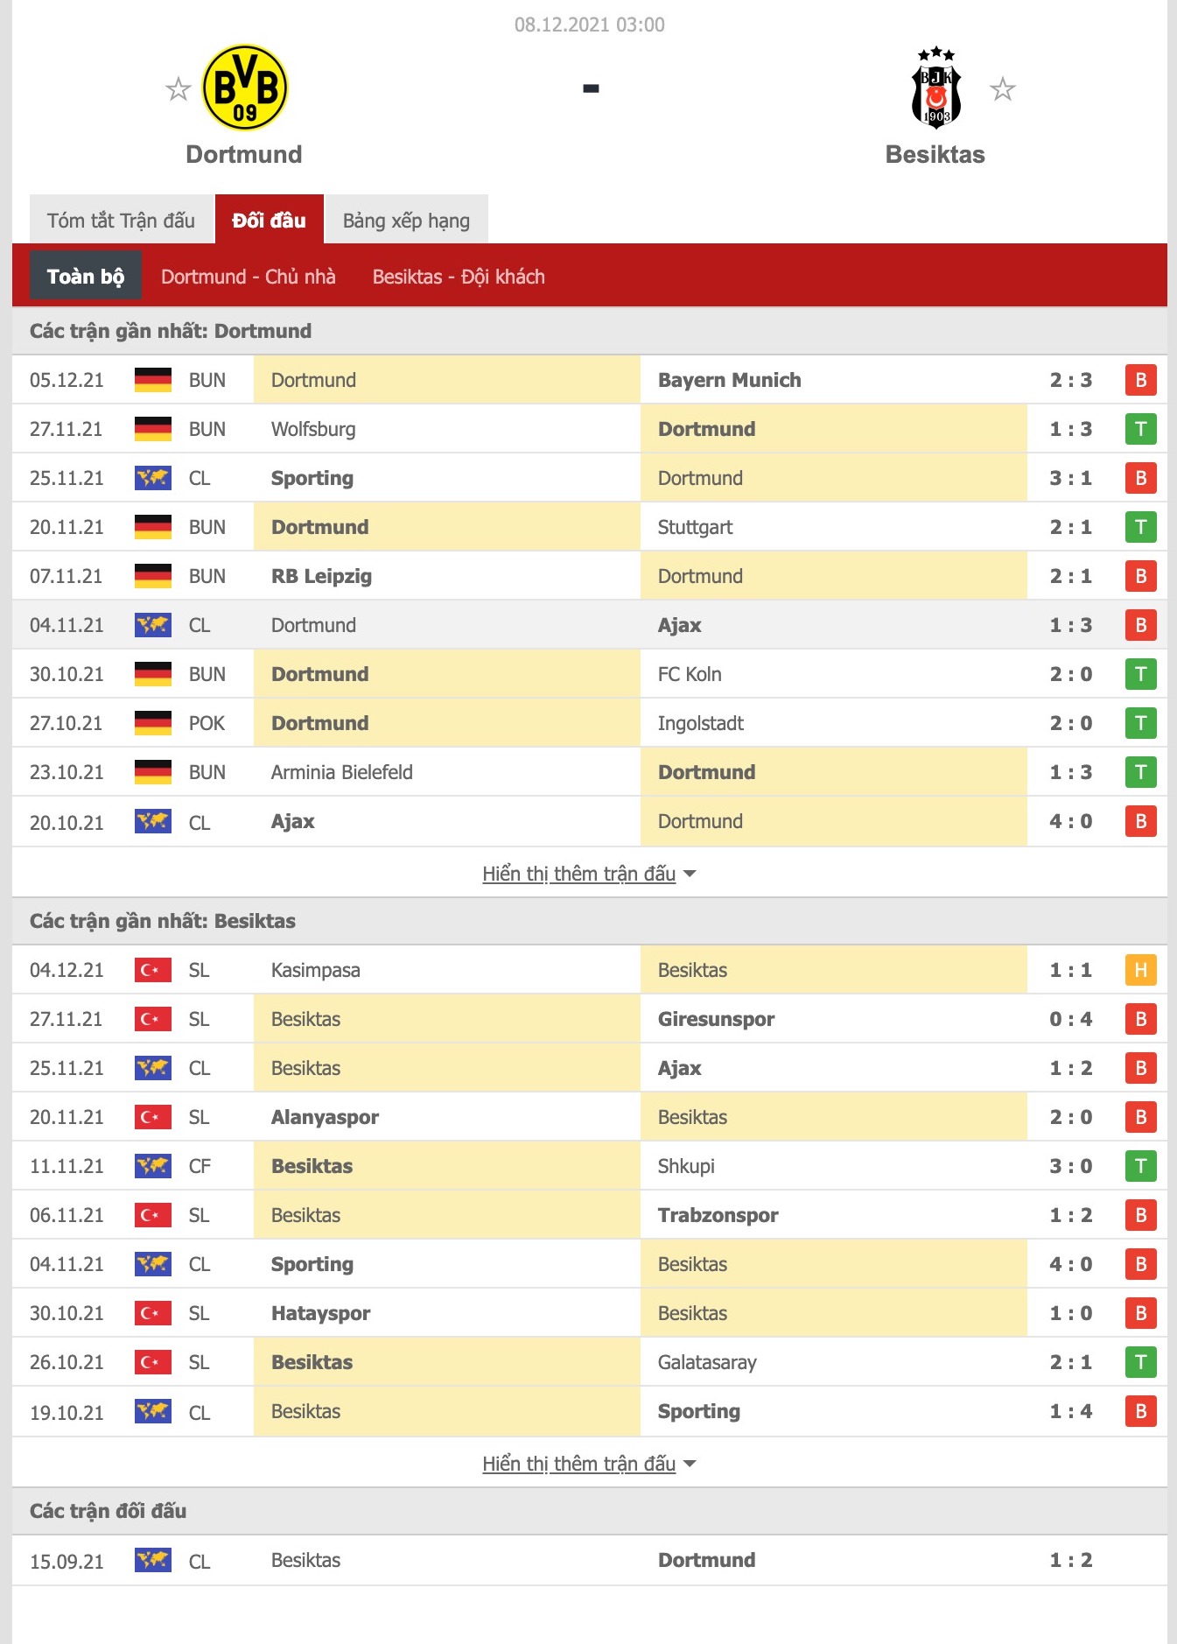Click Turkish flag on 06.11.21 Trabzonspor row
Viewport: 1177px width, 1644px height.
pyautogui.click(x=153, y=1215)
